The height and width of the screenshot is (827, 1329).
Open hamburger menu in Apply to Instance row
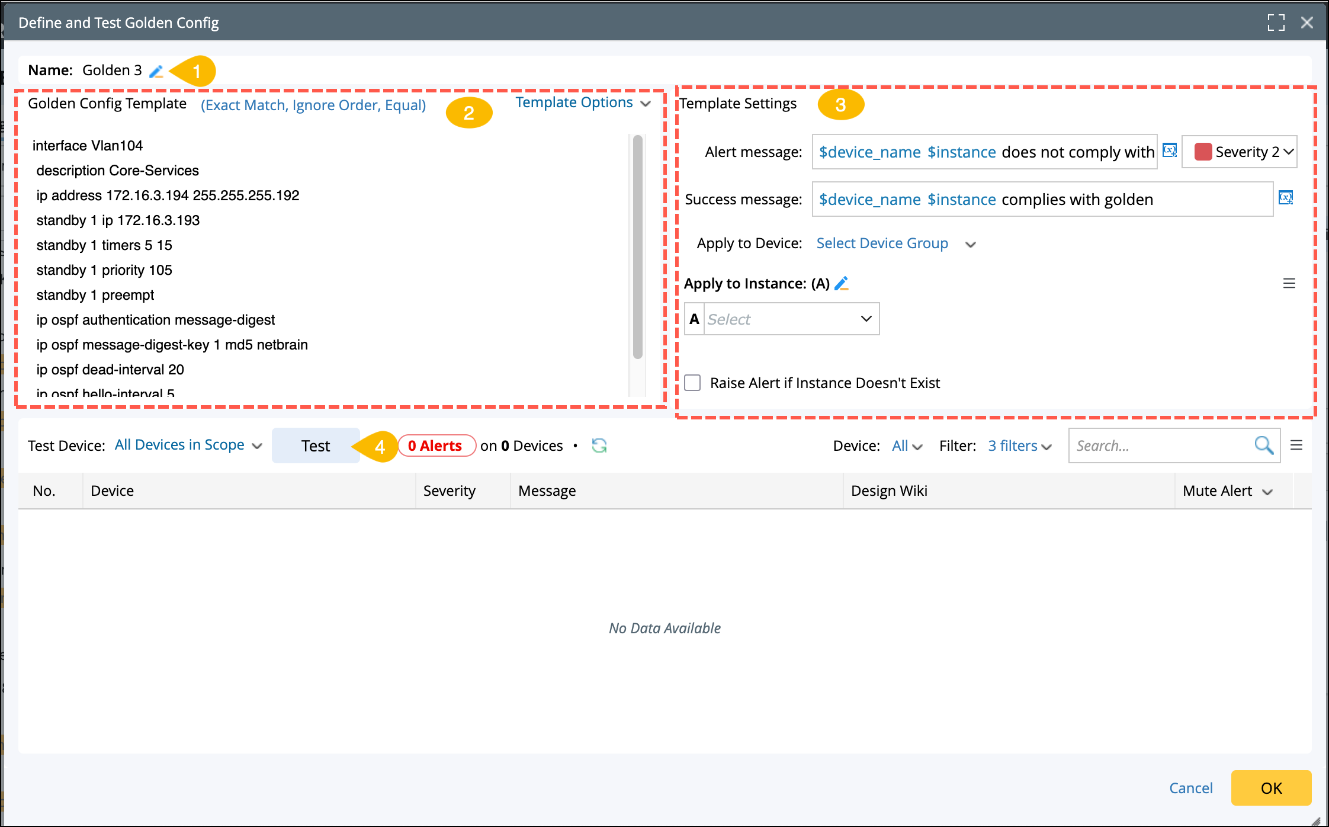[x=1289, y=284]
